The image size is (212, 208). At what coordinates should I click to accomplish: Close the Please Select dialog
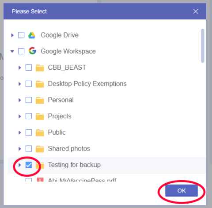[x=196, y=11]
